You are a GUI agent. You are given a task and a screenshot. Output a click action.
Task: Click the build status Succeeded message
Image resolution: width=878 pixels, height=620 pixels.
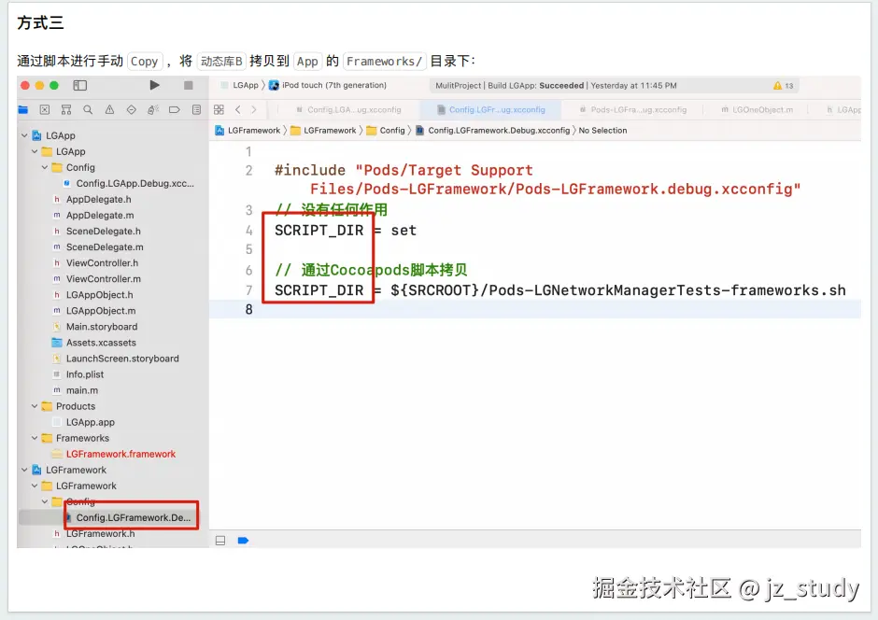[x=556, y=86]
